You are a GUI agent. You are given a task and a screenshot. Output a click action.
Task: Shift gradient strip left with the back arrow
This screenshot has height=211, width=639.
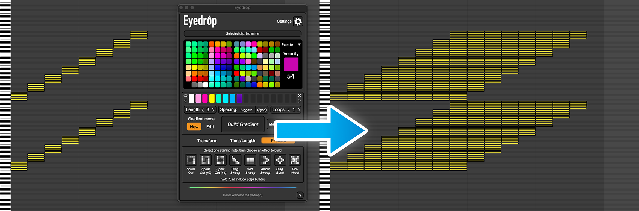click(185, 101)
